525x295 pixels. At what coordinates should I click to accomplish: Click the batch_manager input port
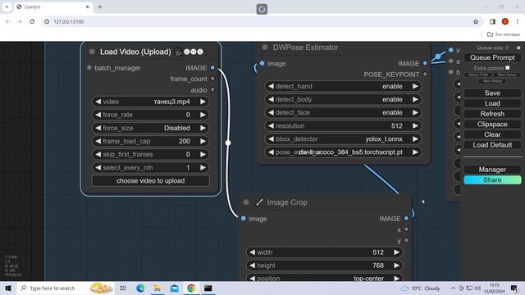[89, 68]
